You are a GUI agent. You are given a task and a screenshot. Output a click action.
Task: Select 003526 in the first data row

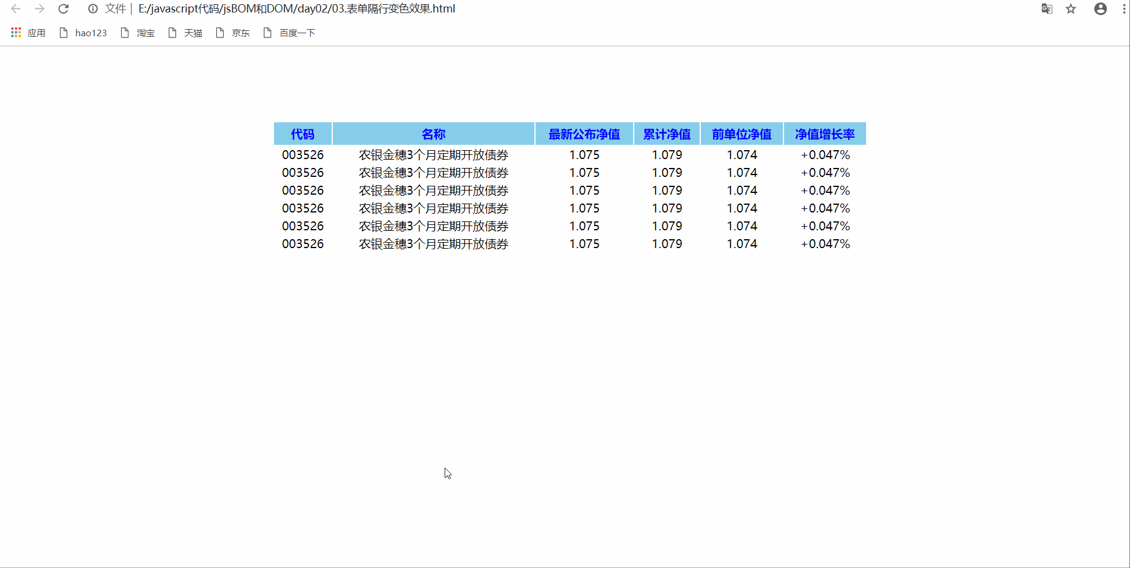click(303, 155)
